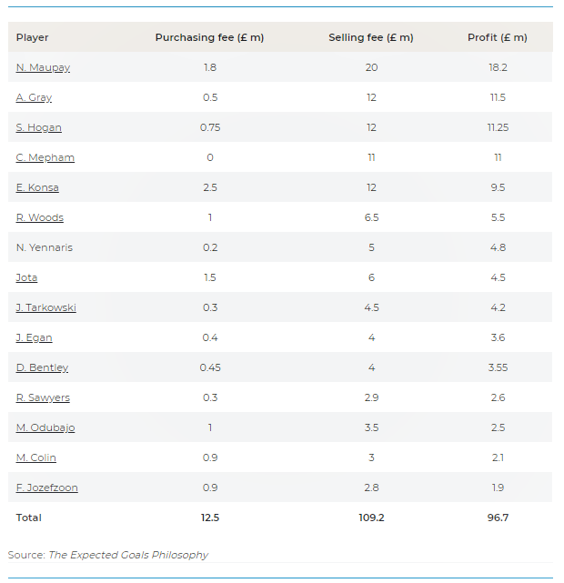564x583 pixels.
Task: Follow the F. Jozefzoon link
Action: [x=46, y=488]
